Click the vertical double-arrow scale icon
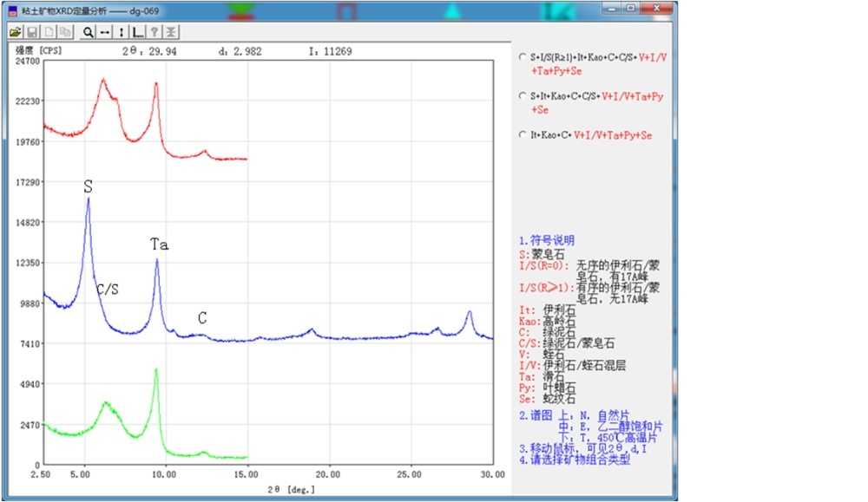868x502 pixels. 122,32
